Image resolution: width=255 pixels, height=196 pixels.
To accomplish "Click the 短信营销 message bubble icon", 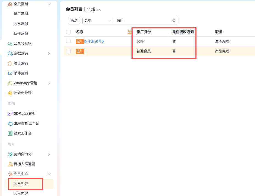I will 10,63.
